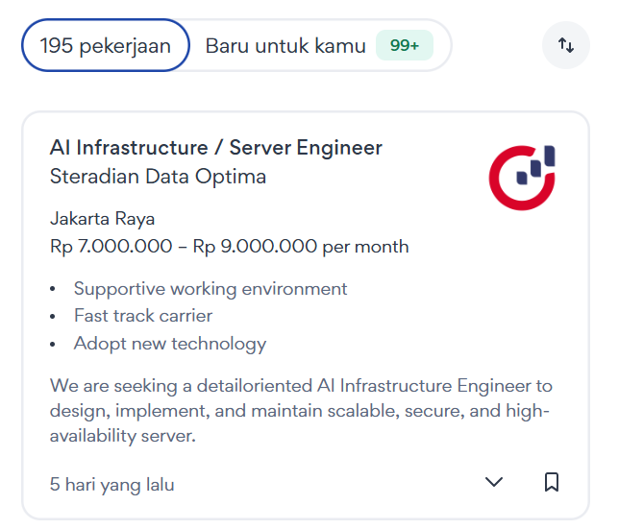The image size is (619, 529).
Task: Click "Supportive working environment" bullet point
Action: pos(210,289)
